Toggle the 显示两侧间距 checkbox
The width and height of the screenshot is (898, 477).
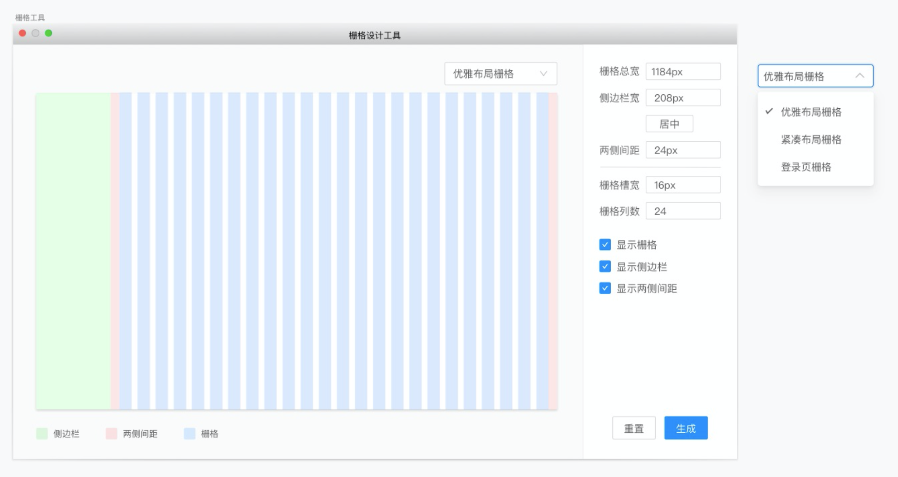pyautogui.click(x=605, y=288)
